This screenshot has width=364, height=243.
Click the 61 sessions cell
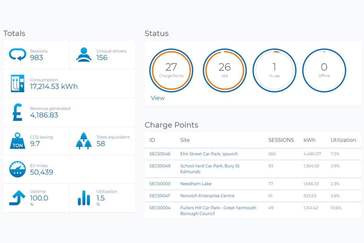click(x=271, y=196)
